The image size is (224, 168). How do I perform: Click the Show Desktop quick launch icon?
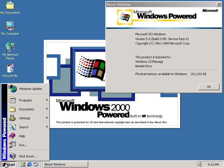pos(23,164)
